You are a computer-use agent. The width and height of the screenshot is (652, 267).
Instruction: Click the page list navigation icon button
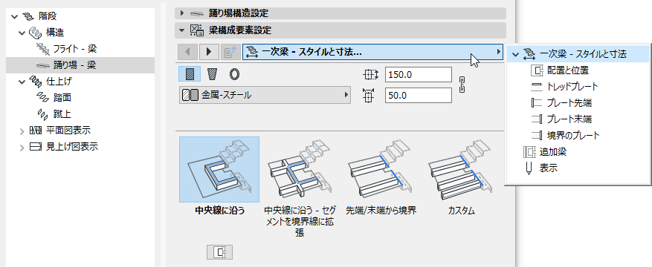[x=230, y=52]
